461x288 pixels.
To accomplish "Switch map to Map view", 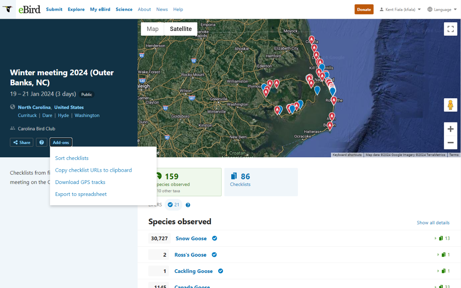I will coord(153,29).
